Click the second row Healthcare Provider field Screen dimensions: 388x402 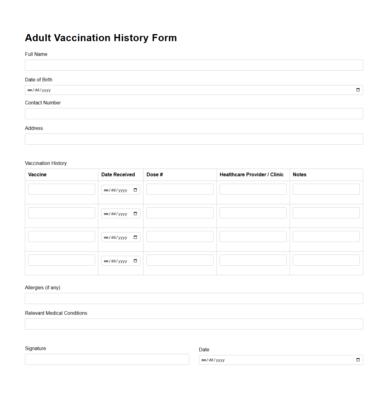click(x=253, y=213)
